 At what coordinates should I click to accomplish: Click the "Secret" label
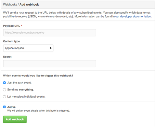point(7,57)
